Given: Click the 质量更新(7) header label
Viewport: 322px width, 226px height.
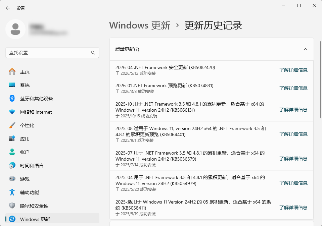Looking at the screenshot, I should coord(127,49).
